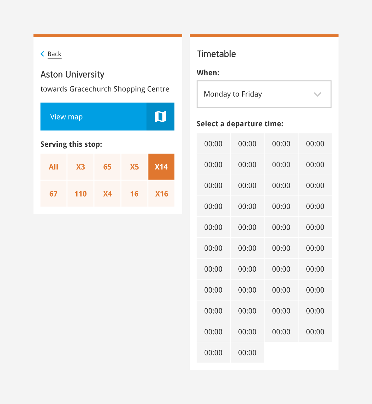Choose the 16 bus service
The width and height of the screenshot is (372, 404).
click(x=134, y=194)
